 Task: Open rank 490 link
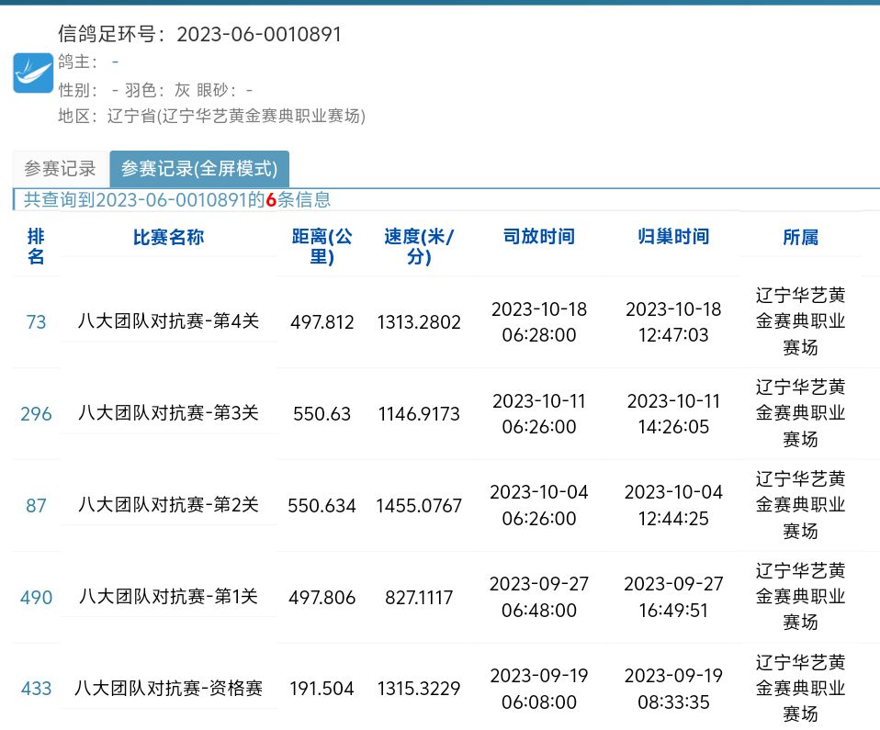36,598
